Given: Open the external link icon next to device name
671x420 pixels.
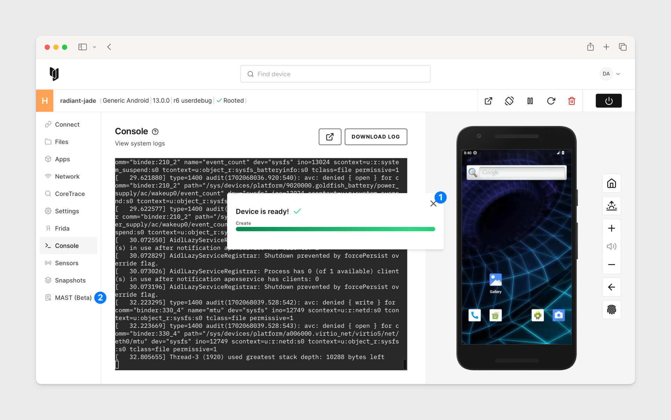Looking at the screenshot, I should (x=488, y=101).
